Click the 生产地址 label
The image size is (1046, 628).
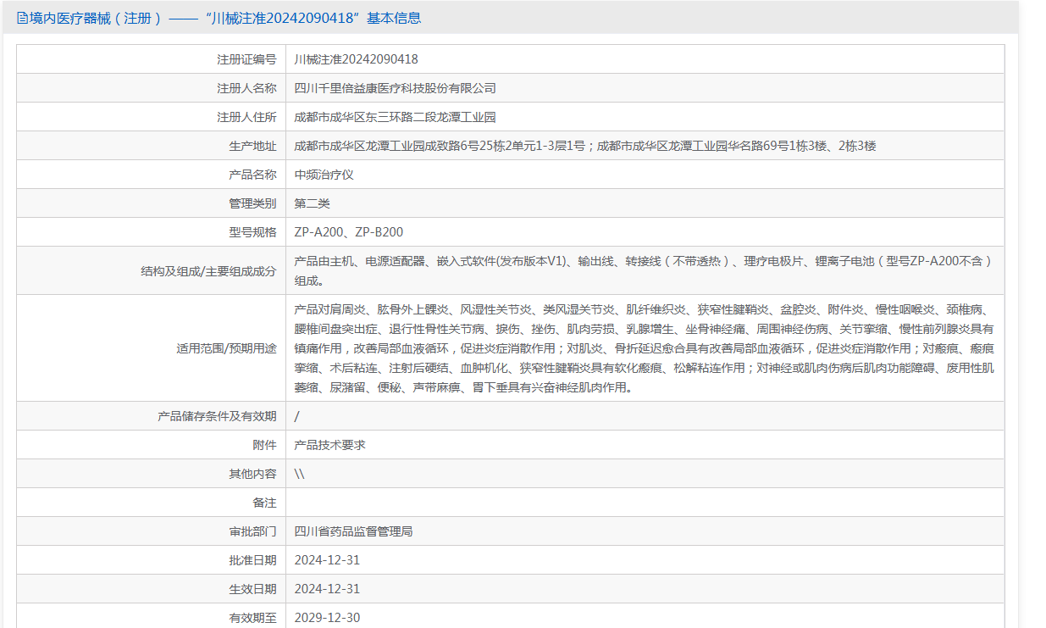pos(252,146)
